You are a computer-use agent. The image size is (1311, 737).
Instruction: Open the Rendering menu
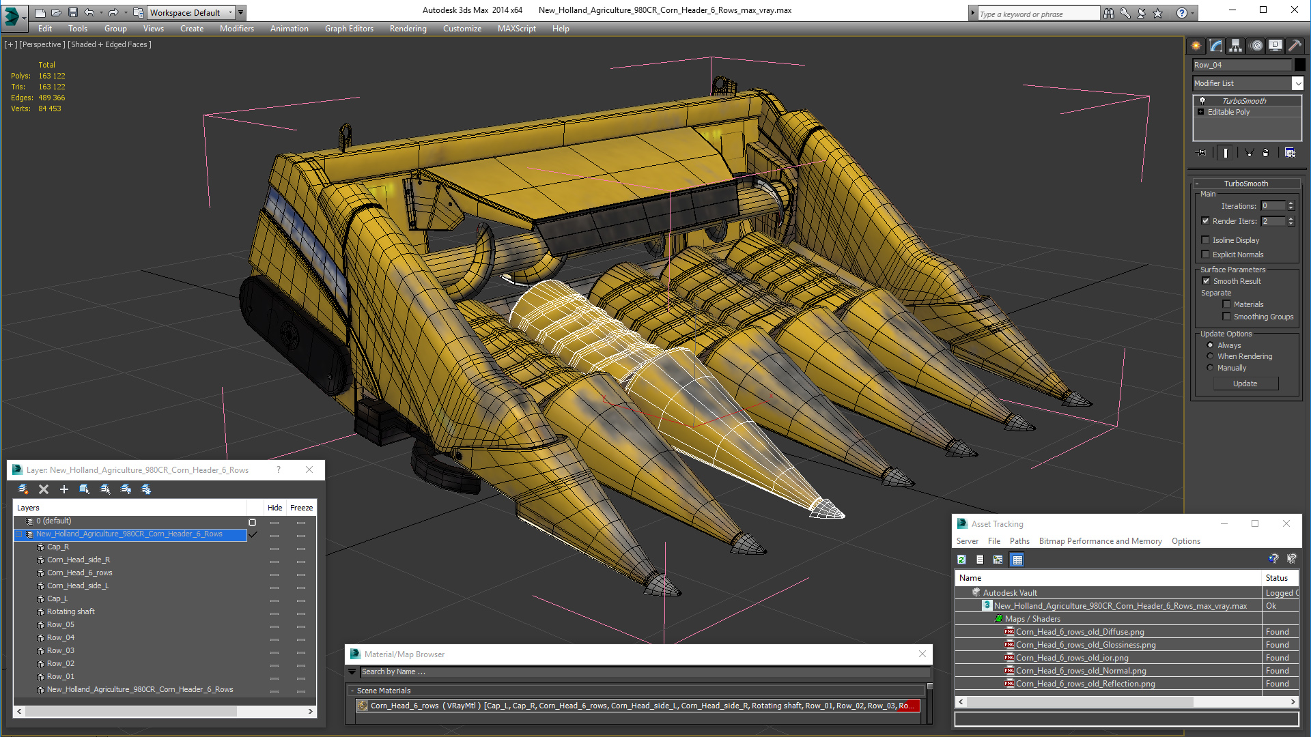pyautogui.click(x=408, y=29)
